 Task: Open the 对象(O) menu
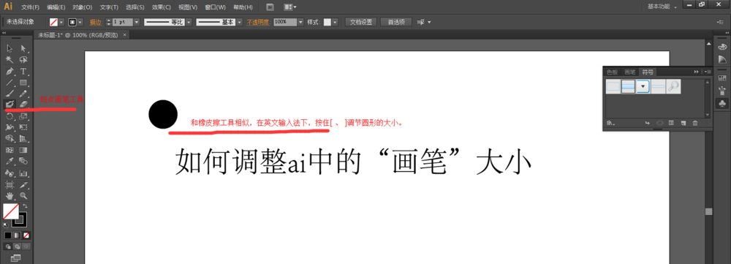pos(83,7)
